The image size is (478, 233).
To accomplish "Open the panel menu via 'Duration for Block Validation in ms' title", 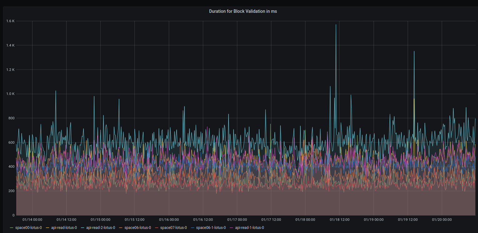I will click(243, 11).
